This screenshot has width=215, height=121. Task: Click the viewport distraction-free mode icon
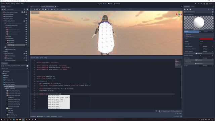click(x=181, y=7)
